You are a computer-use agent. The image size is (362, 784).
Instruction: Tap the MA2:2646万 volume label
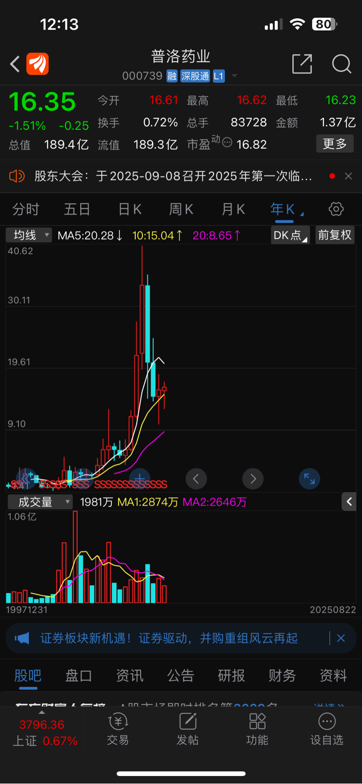pos(215,502)
